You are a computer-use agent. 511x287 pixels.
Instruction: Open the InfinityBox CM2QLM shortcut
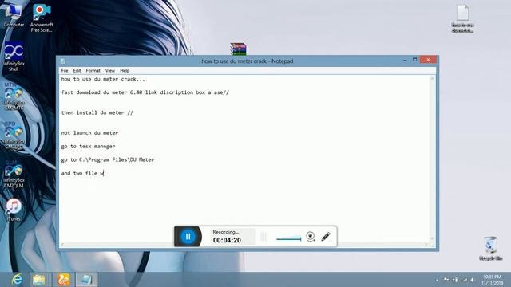click(x=14, y=174)
